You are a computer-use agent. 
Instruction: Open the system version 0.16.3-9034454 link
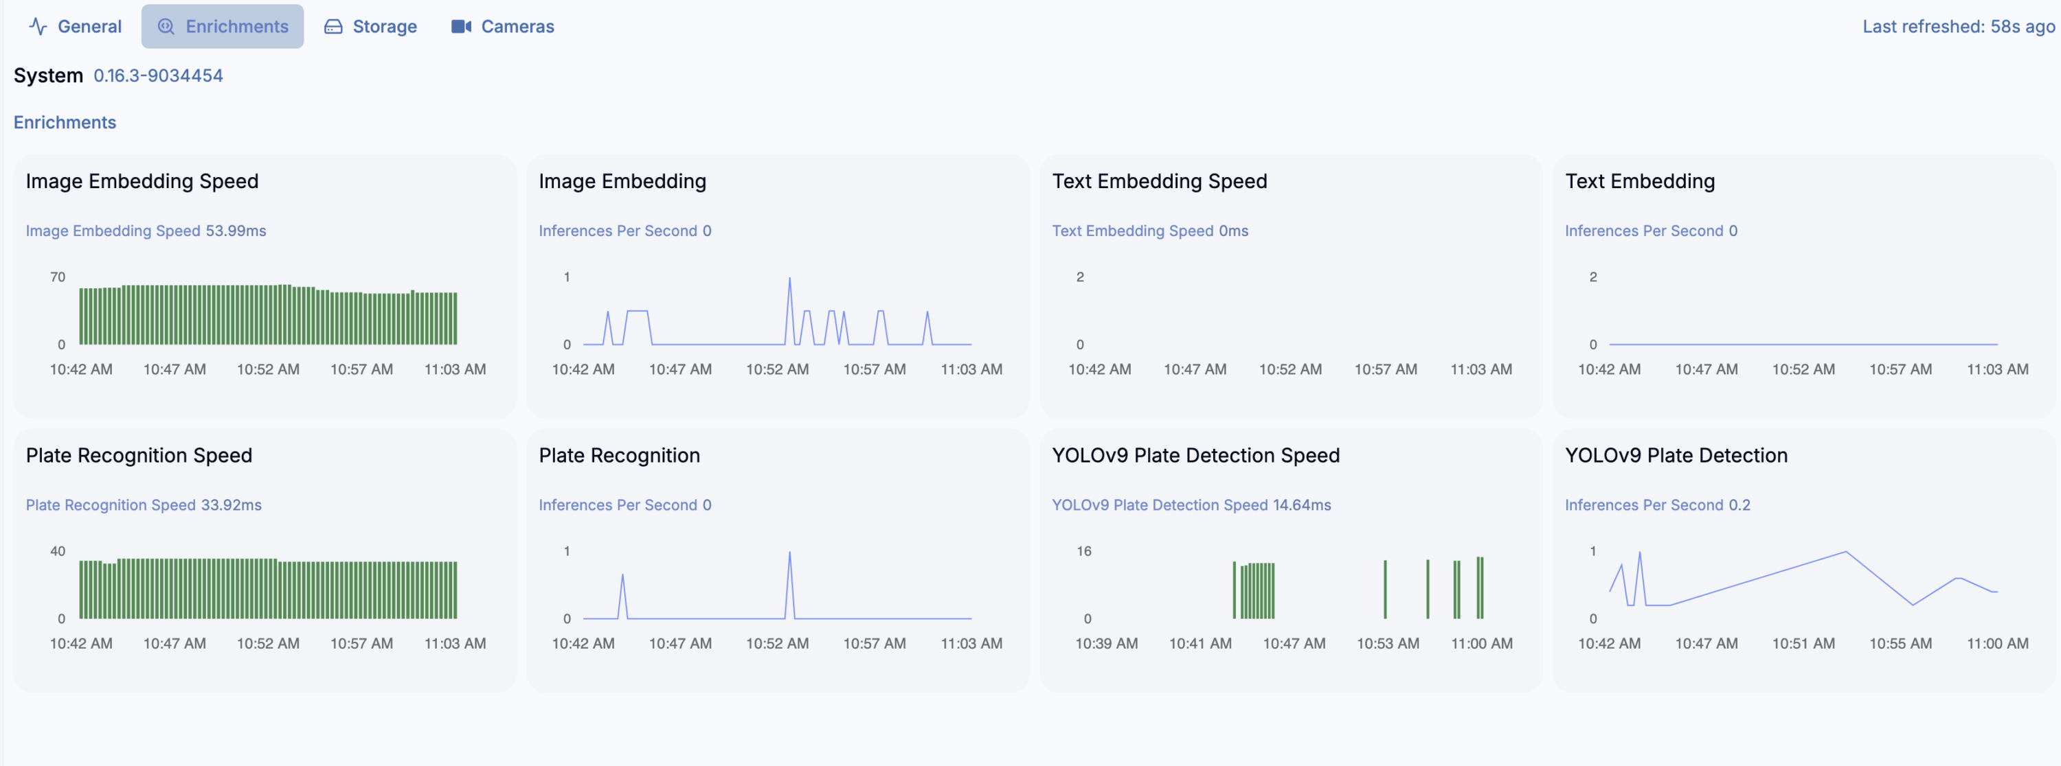(x=157, y=76)
